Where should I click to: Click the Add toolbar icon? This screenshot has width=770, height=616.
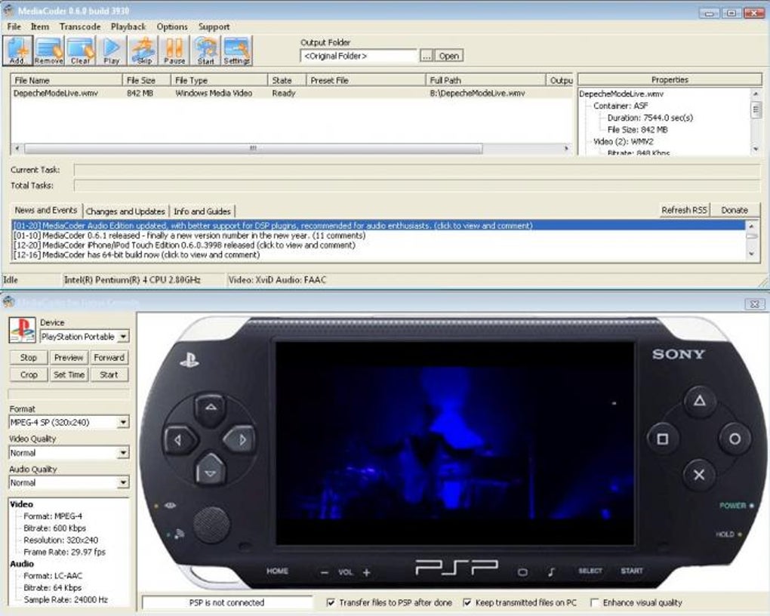point(17,51)
